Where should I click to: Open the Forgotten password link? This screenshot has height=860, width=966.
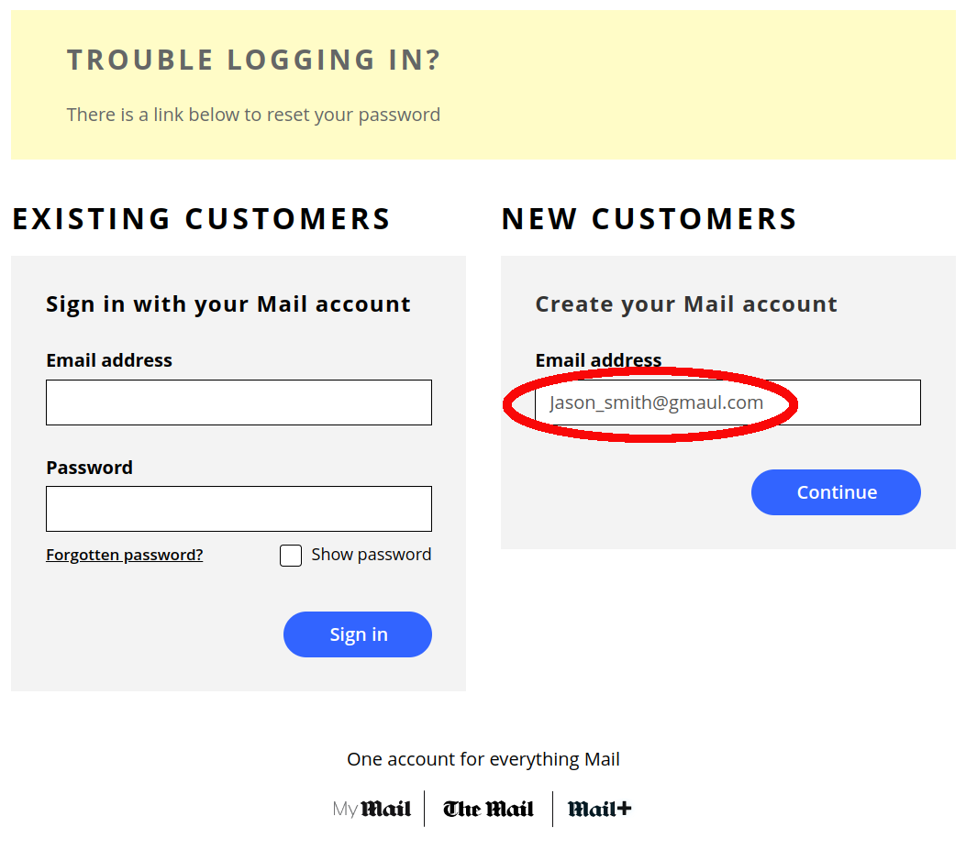click(124, 554)
